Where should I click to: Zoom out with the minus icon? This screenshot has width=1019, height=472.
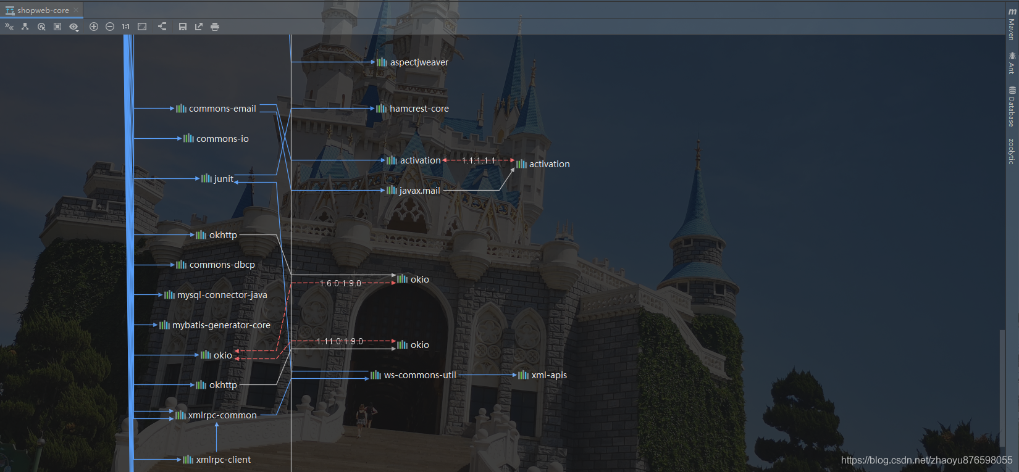[x=110, y=27]
